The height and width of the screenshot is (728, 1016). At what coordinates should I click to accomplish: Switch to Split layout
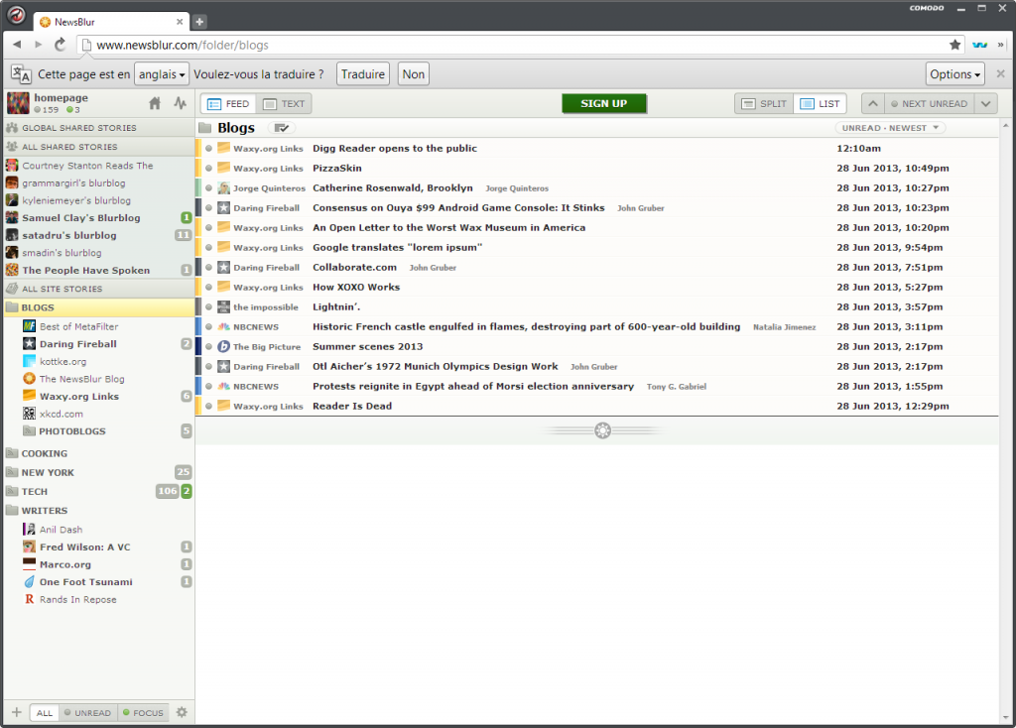(764, 103)
